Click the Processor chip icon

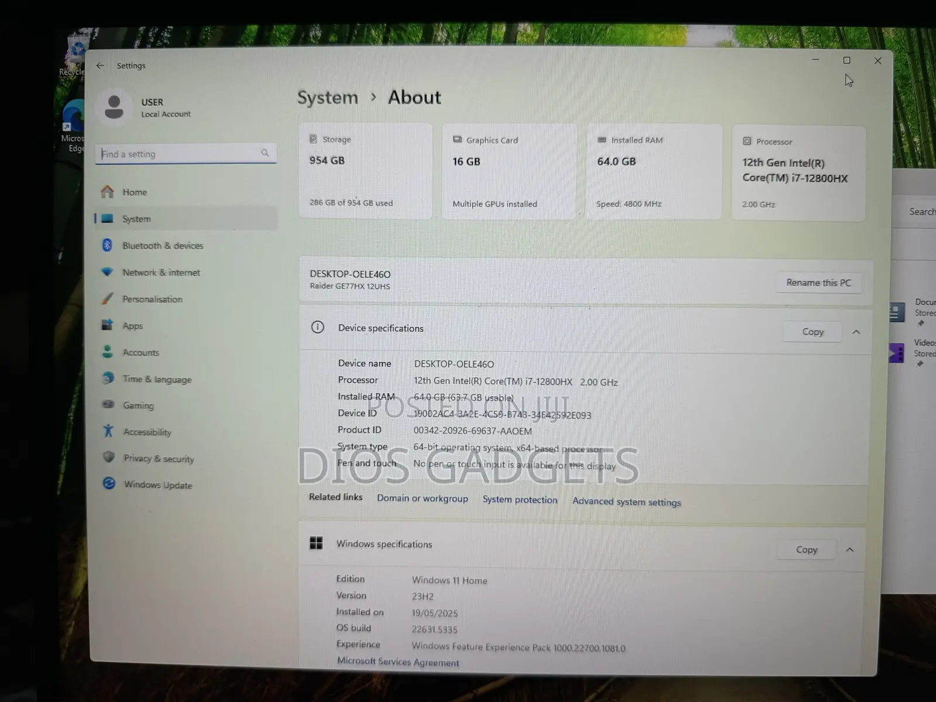coord(746,141)
